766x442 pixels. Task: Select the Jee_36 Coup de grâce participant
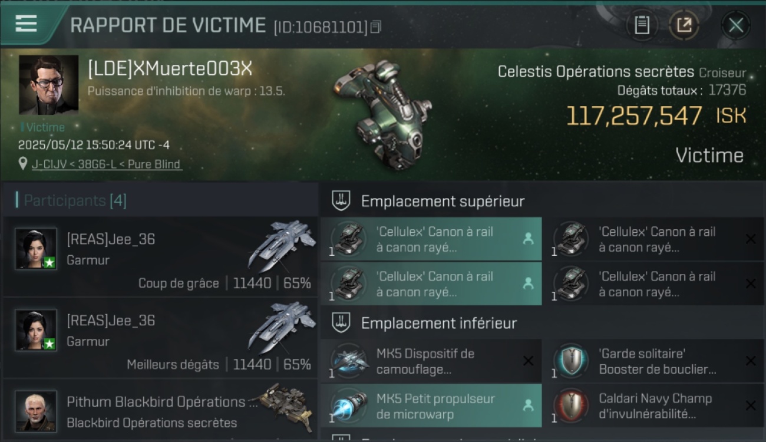coord(160,256)
